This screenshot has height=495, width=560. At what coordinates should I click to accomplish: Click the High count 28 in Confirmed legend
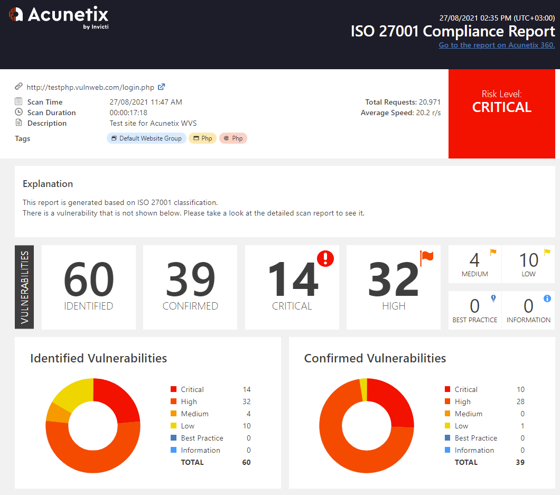coord(520,401)
